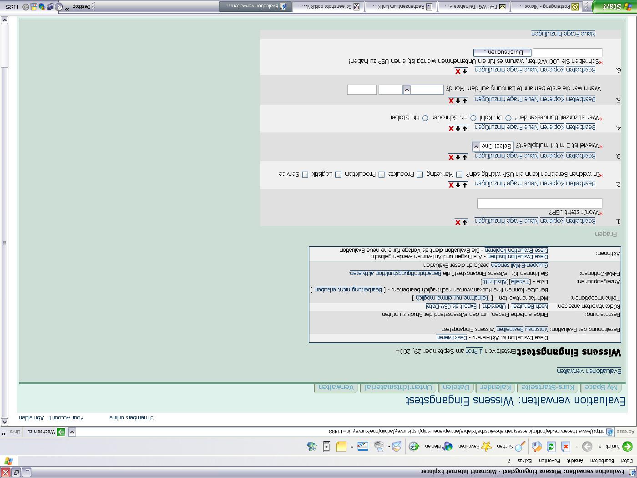637x478 pixels.
Task: Open the address bar dropdown arrow
Action: 72,432
